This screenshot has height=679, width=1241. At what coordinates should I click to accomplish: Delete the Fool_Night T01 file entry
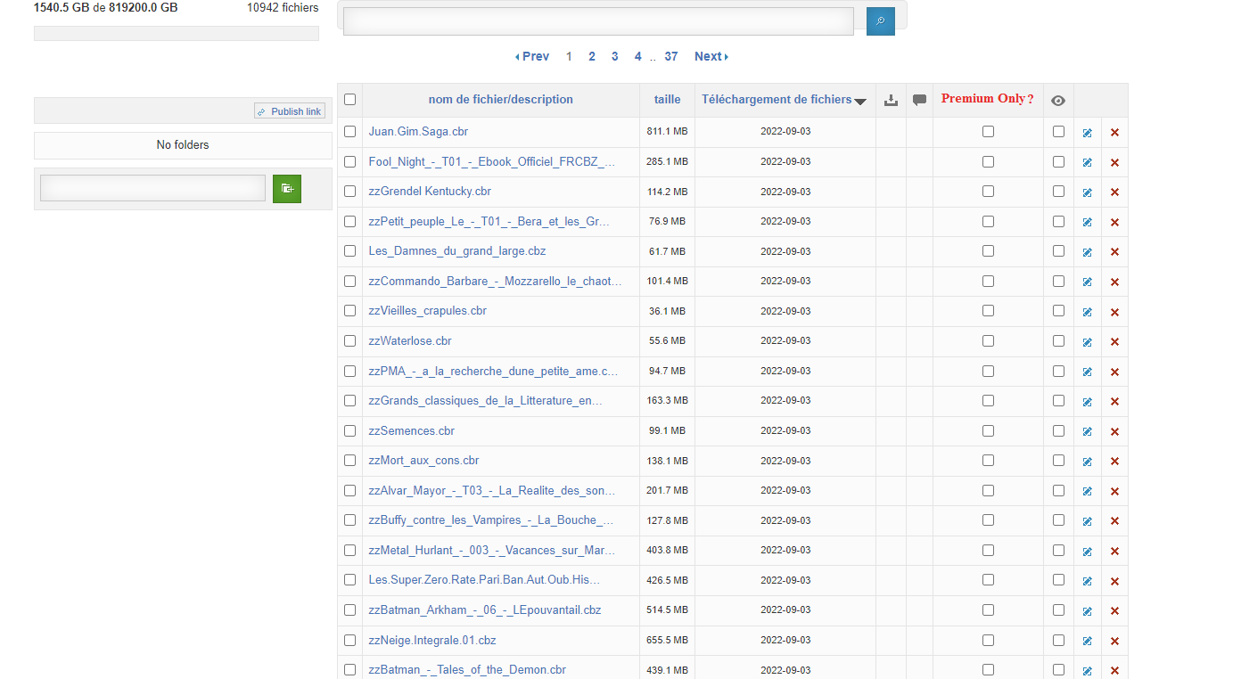point(1114,163)
